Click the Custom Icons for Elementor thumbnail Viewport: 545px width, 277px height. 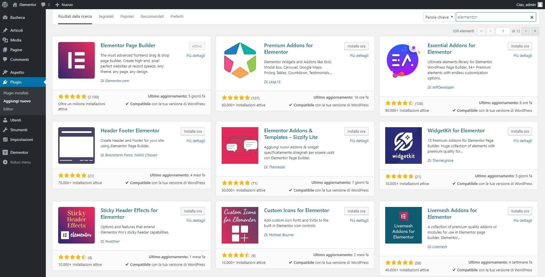[240, 225]
